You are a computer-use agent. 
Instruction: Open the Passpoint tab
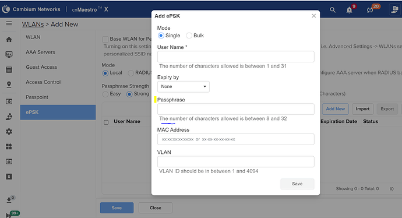(58, 97)
